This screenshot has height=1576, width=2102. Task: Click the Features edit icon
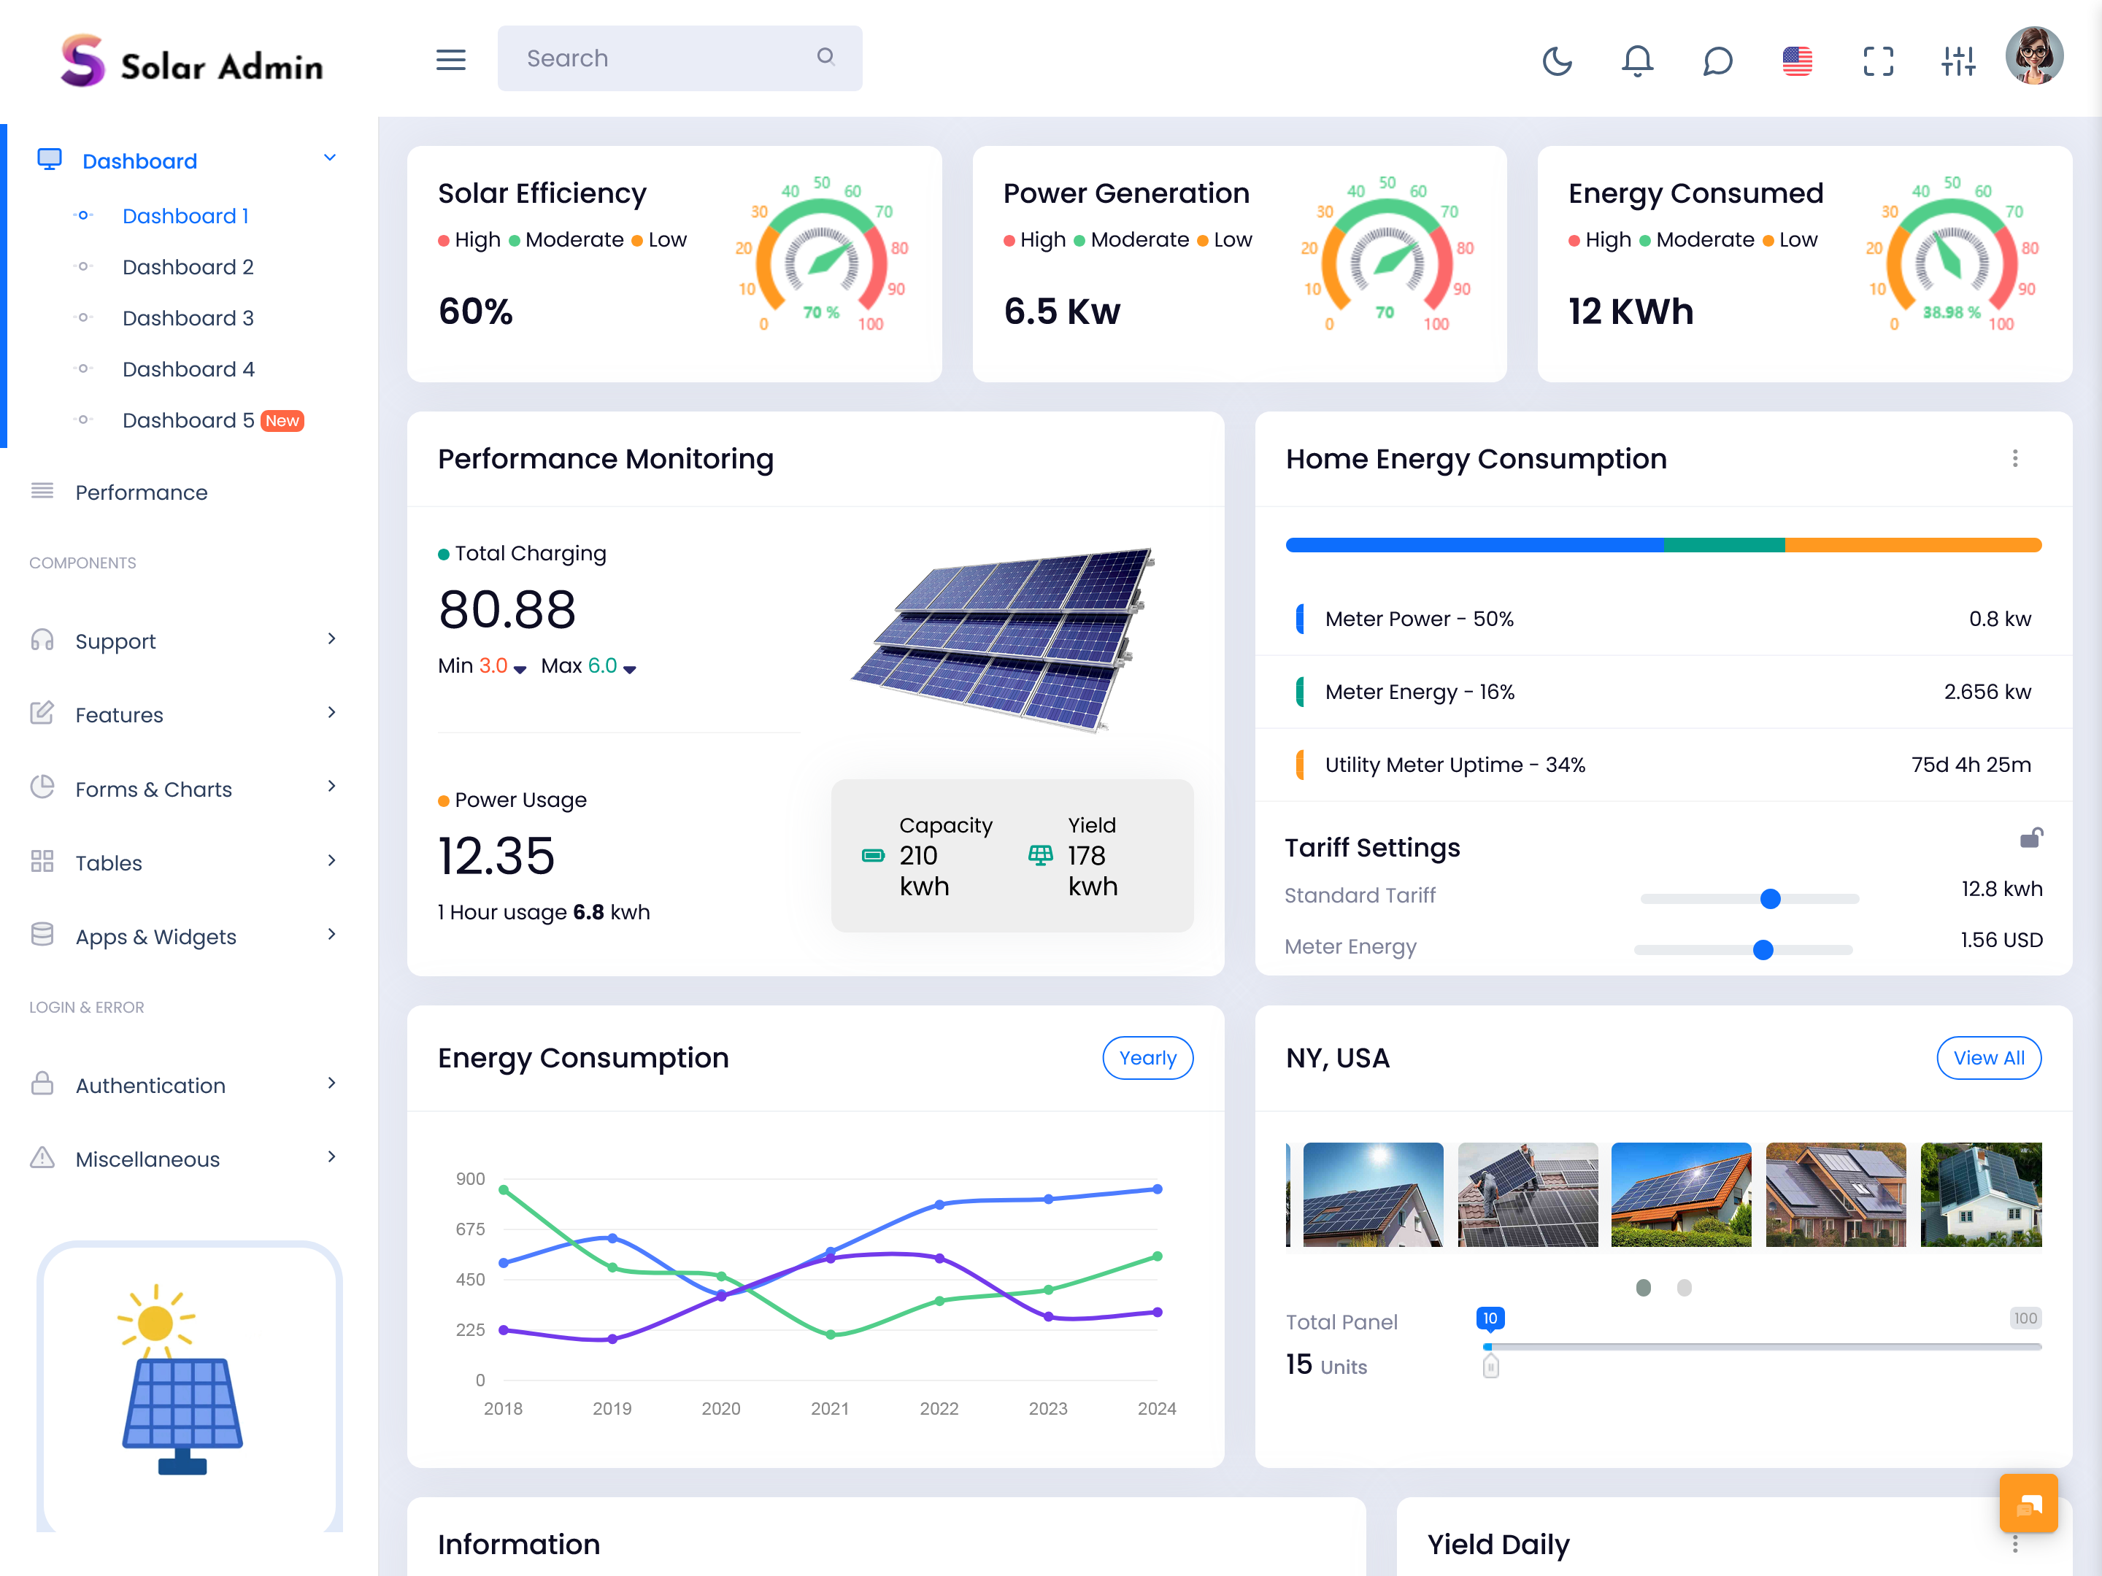click(42, 712)
